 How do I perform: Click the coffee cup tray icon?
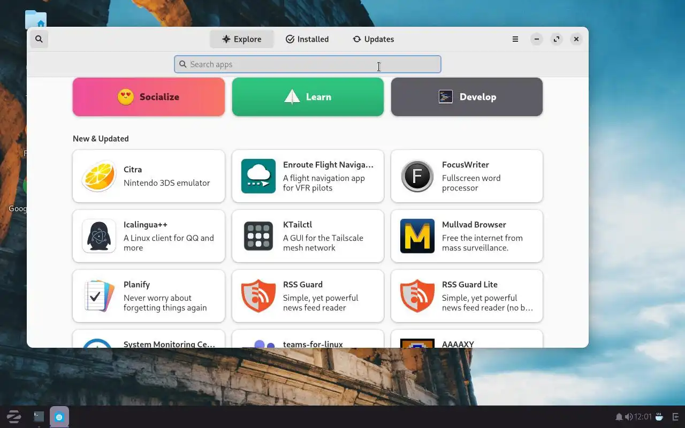point(659,417)
